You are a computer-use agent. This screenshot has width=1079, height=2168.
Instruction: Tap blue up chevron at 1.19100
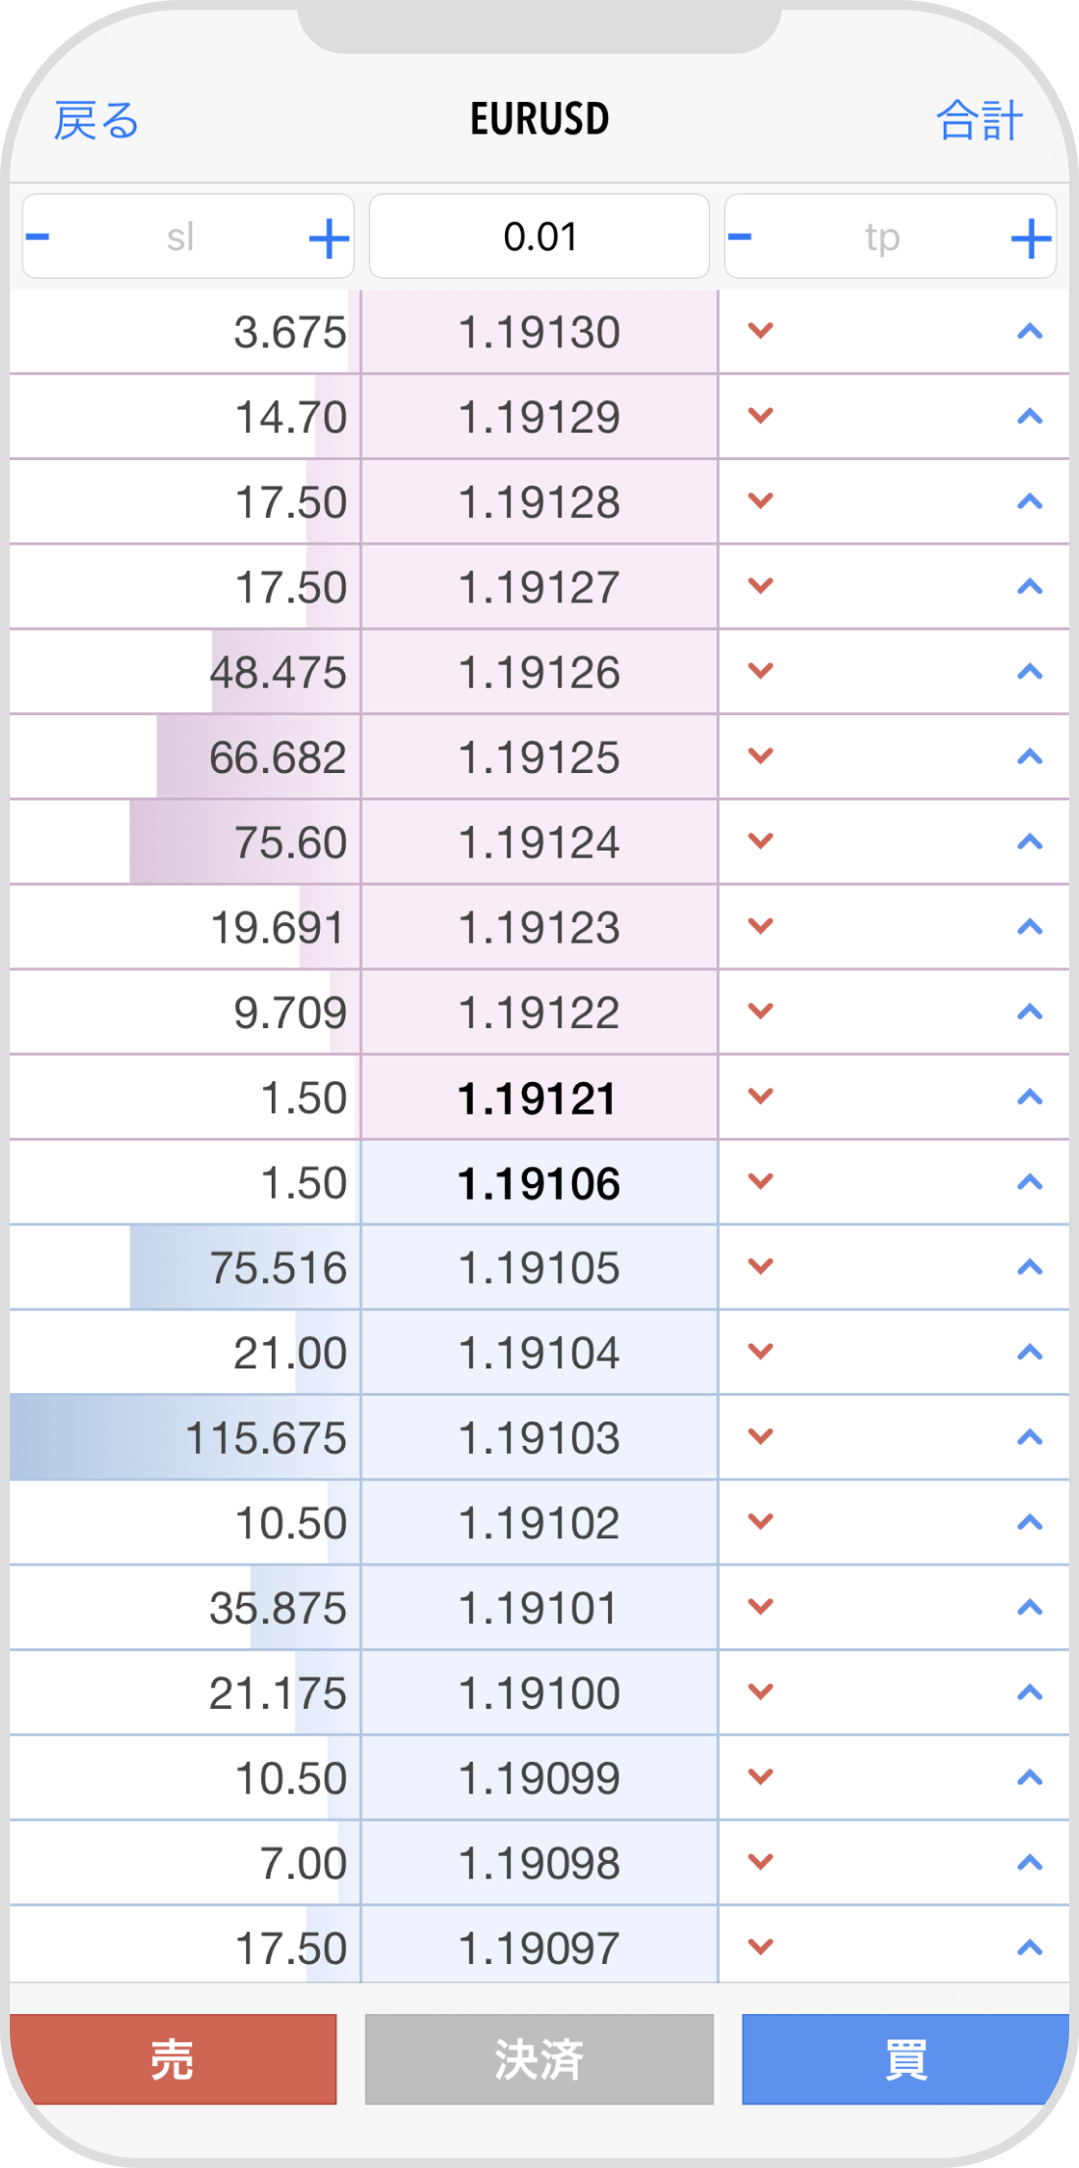(1029, 1692)
